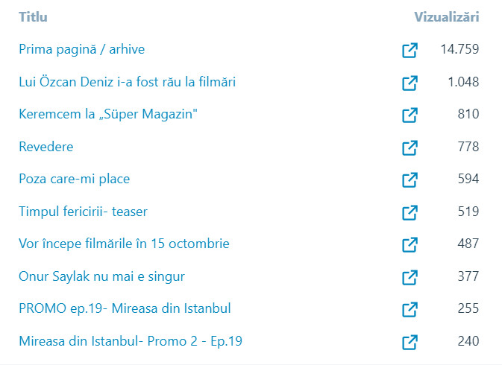
Task: Open external link icon for Vor începe filmările
Action: 410,244
